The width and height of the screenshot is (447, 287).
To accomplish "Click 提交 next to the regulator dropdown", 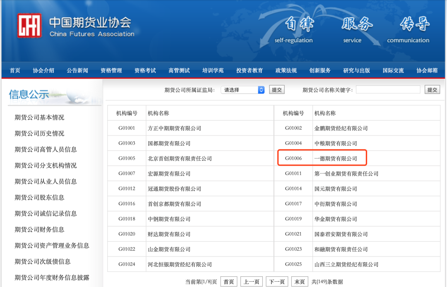I will tap(276, 89).
